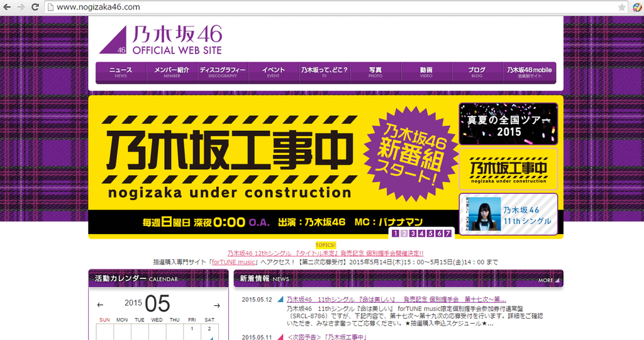The width and height of the screenshot is (644, 340).
Task: Click the browser forward arrow
Action: coord(21,7)
